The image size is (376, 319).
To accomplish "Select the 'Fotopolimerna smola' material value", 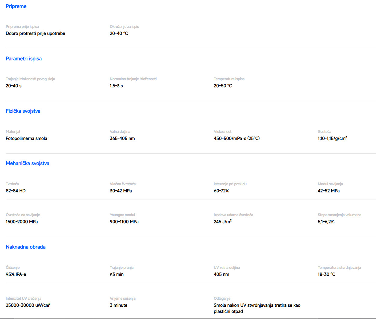I will [26, 138].
